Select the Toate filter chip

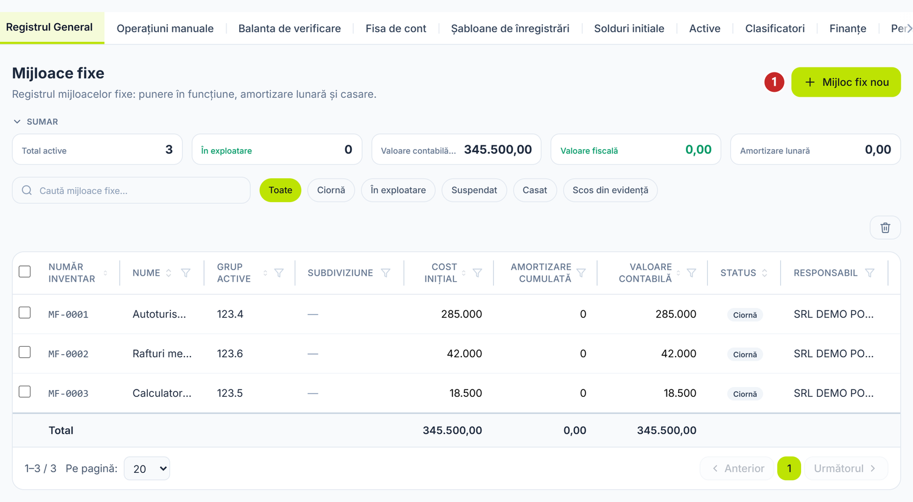281,190
